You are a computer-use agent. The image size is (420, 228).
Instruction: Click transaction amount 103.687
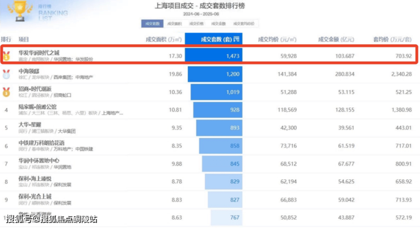[345, 56]
